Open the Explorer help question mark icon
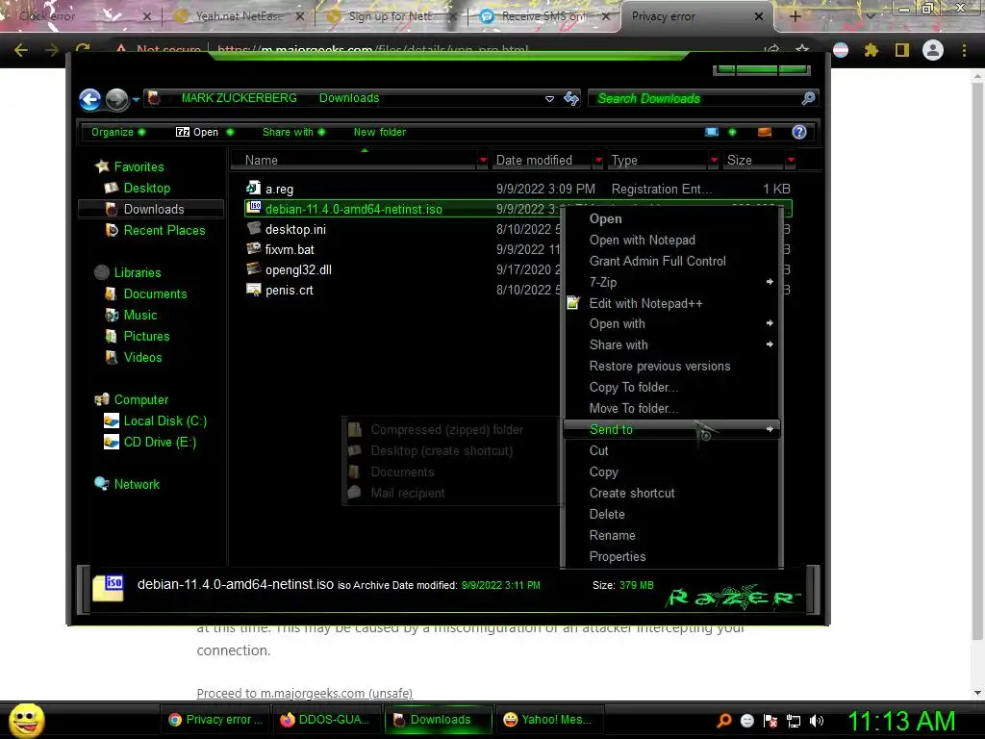The image size is (985, 739). (x=799, y=132)
